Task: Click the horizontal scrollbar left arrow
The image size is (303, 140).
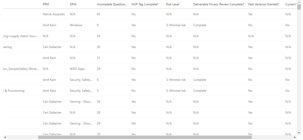Action: [x=5, y=137]
